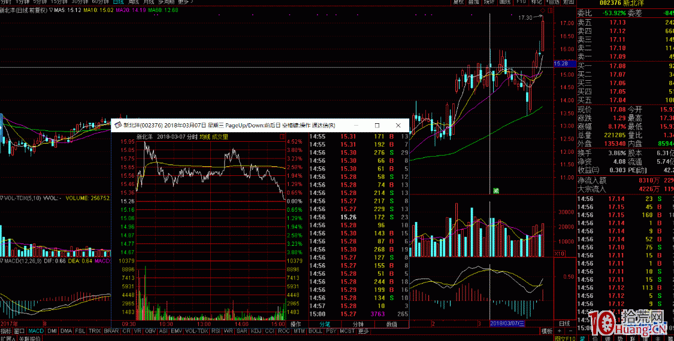Click the 画线 drawing toolbar button

point(504,2)
